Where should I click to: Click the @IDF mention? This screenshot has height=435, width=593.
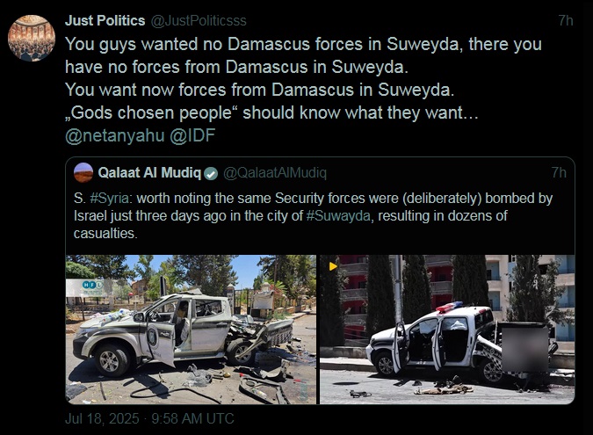[x=192, y=135]
